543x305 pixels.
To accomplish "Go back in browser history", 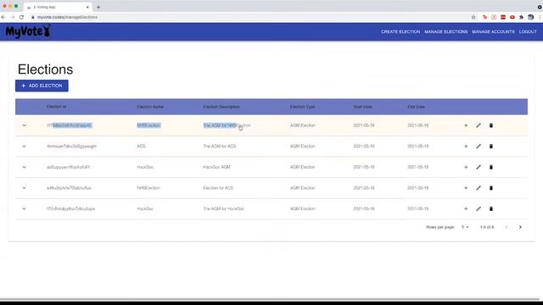I will [x=3, y=17].
